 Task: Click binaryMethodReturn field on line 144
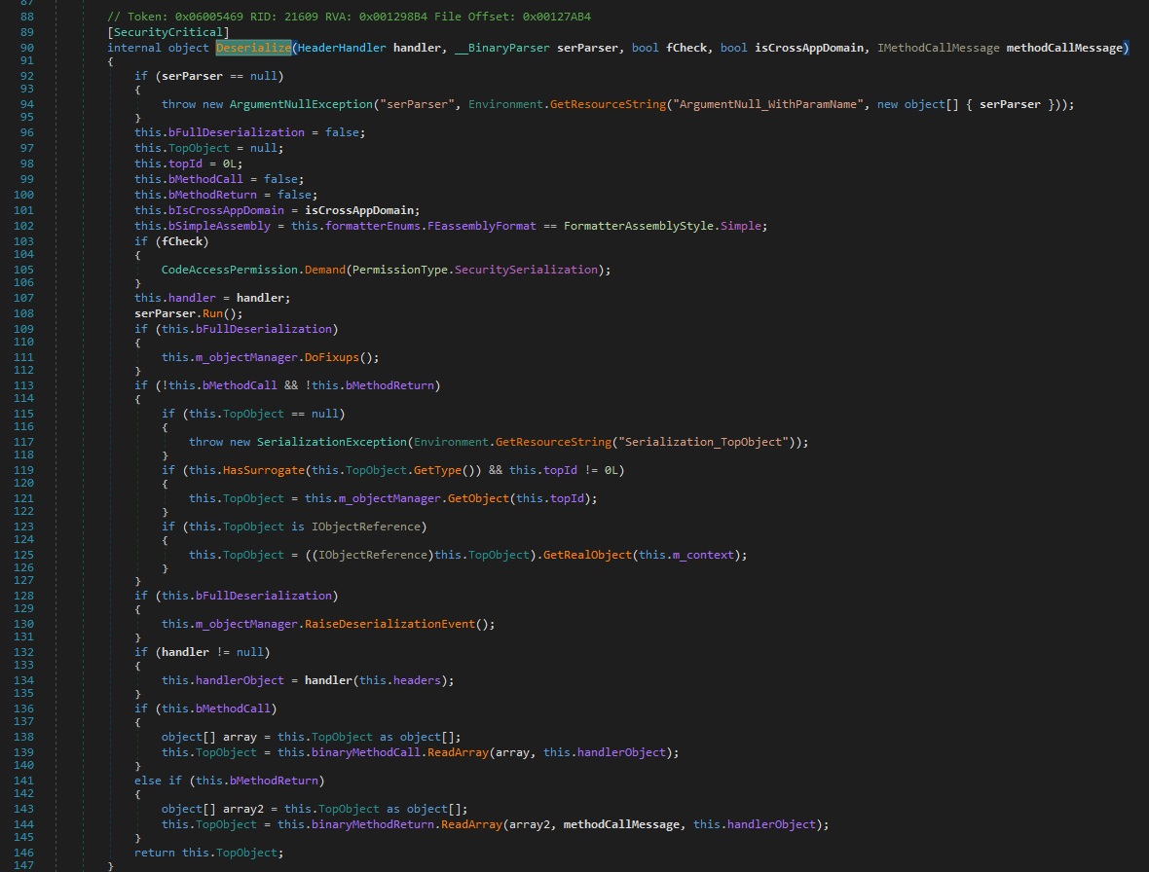click(372, 824)
